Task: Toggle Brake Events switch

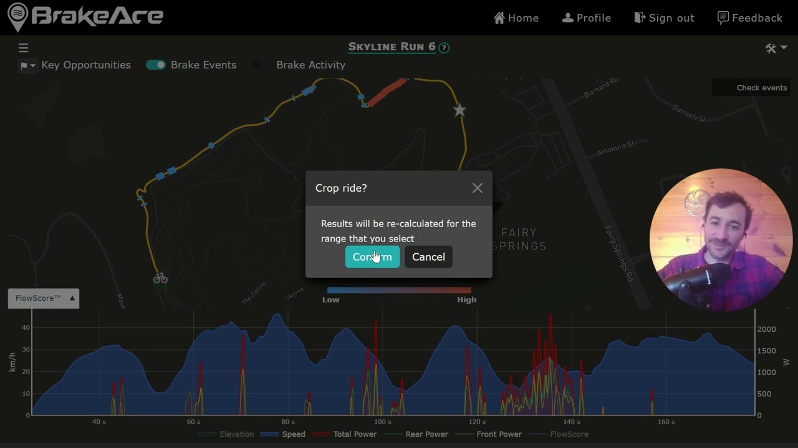Action: 156,65
